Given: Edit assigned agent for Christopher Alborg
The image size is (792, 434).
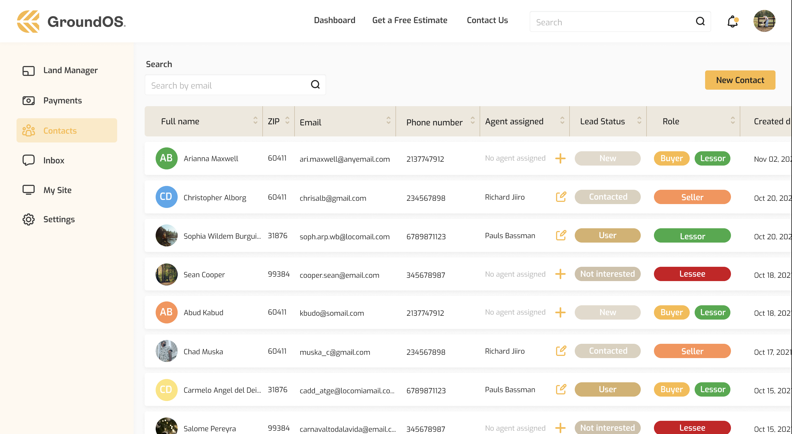Looking at the screenshot, I should click(561, 197).
